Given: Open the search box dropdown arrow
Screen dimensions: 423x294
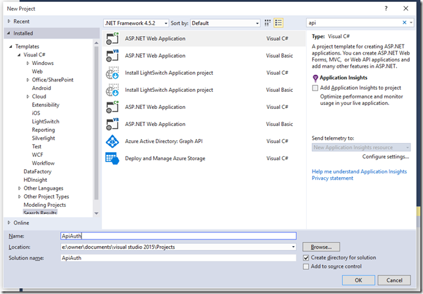Looking at the screenshot, I should pyautogui.click(x=411, y=22).
